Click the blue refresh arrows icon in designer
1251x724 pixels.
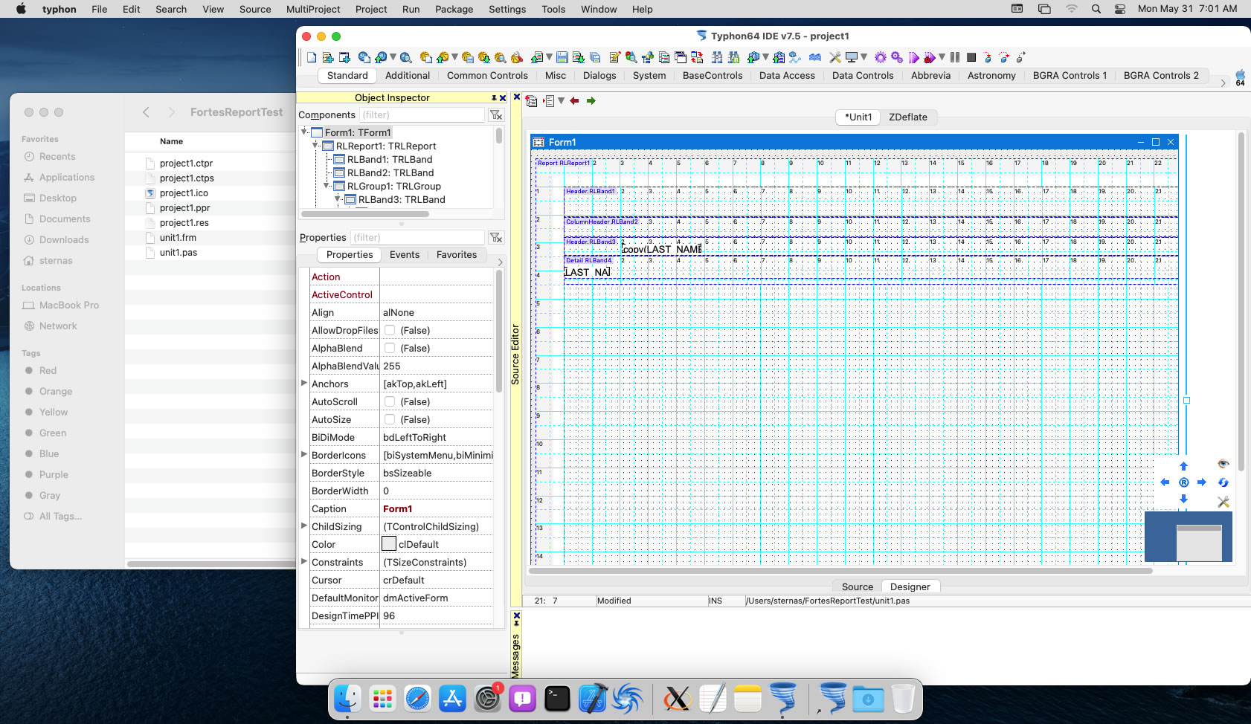(1223, 482)
